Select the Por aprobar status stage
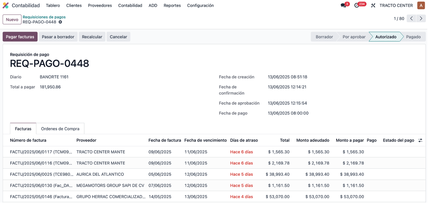428x205 pixels. [x=354, y=37]
